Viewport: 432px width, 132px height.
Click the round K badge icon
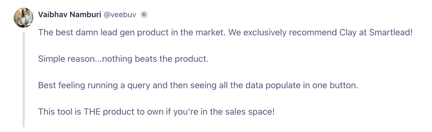pos(144,15)
